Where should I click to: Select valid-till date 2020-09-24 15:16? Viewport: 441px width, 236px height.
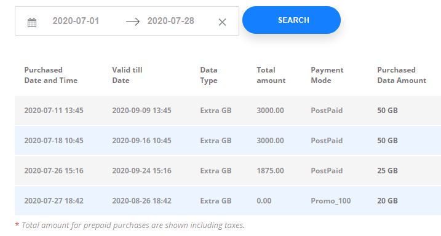[x=141, y=170]
